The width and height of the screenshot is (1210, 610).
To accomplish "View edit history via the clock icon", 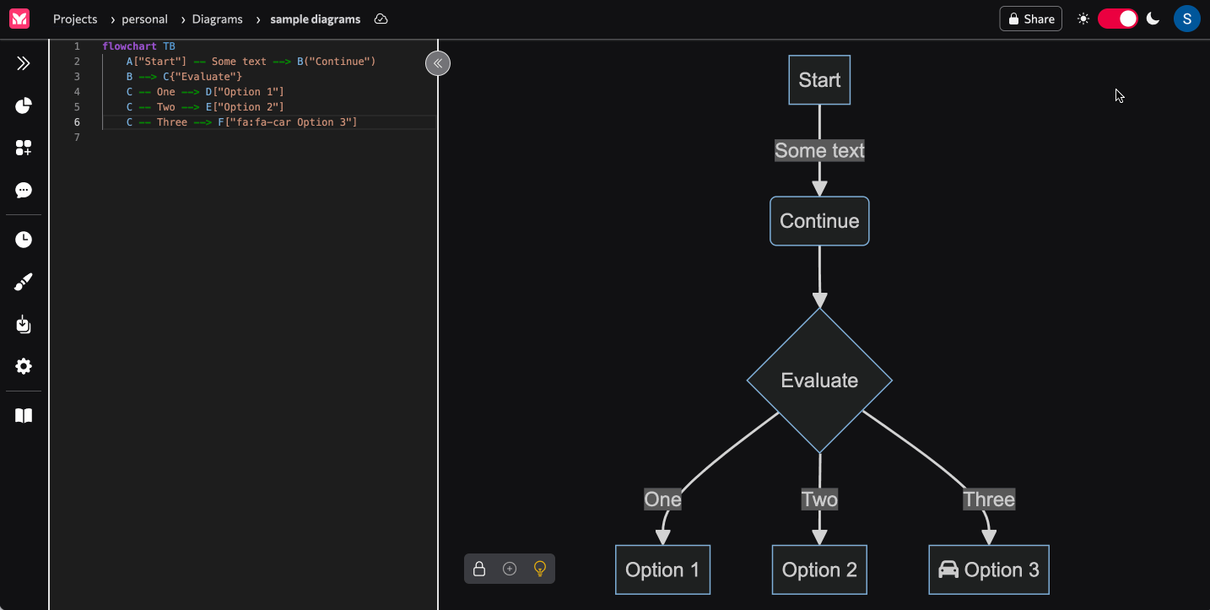I will pos(23,239).
